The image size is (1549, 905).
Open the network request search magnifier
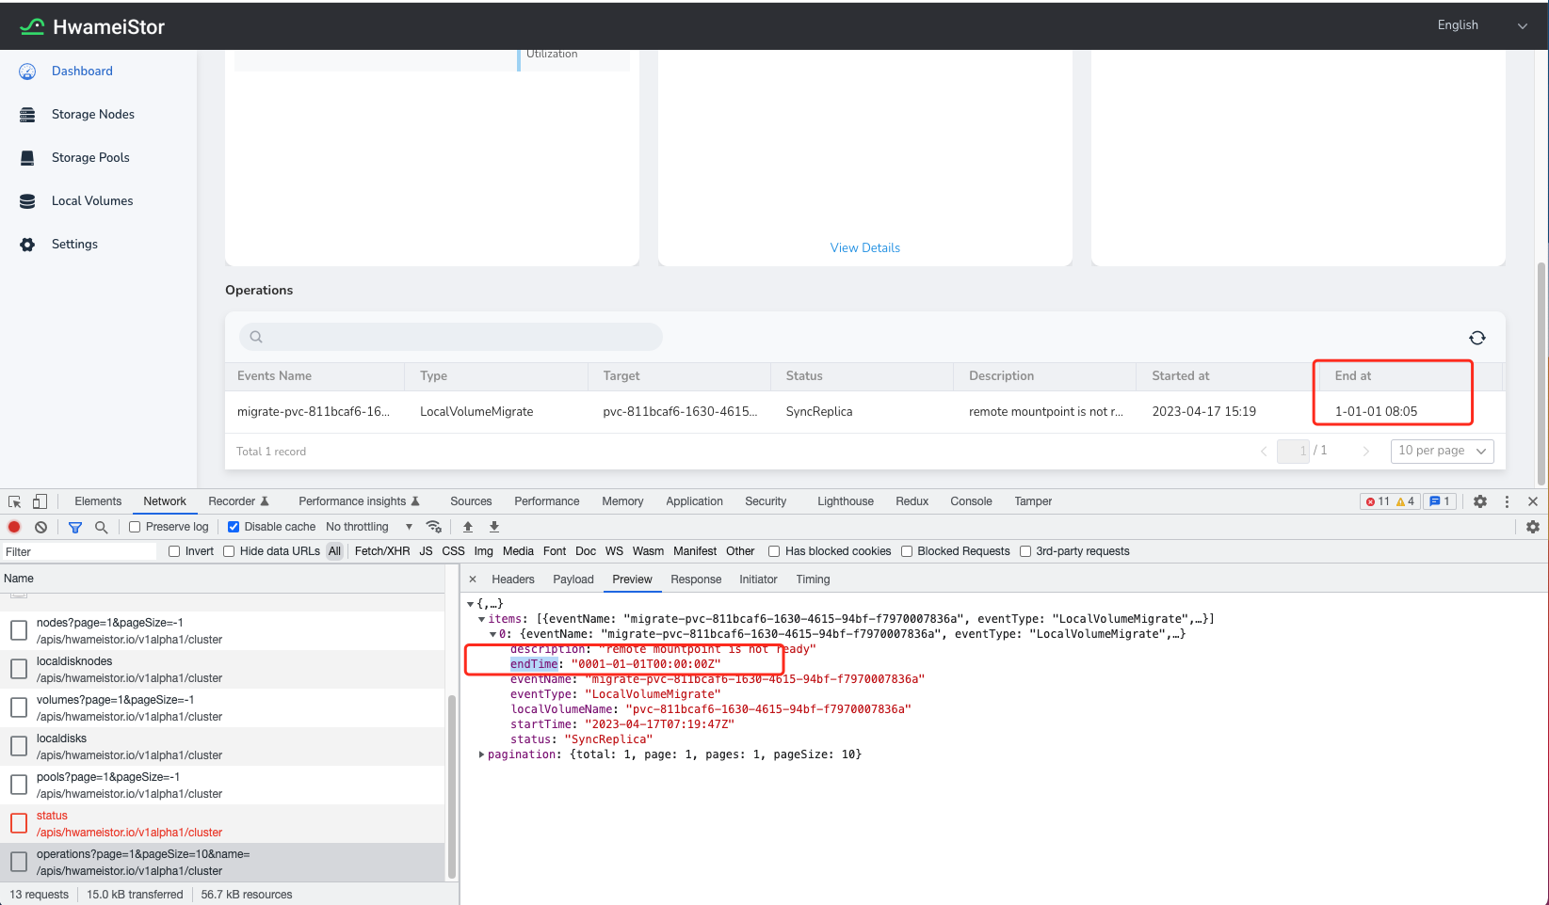point(101,527)
